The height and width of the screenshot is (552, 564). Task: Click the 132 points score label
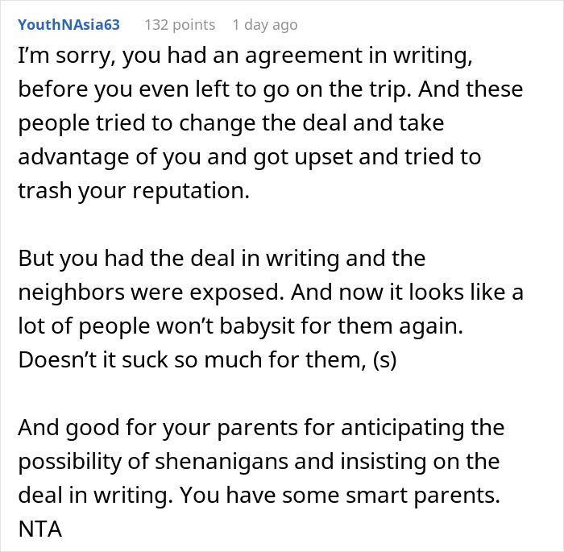click(x=180, y=25)
